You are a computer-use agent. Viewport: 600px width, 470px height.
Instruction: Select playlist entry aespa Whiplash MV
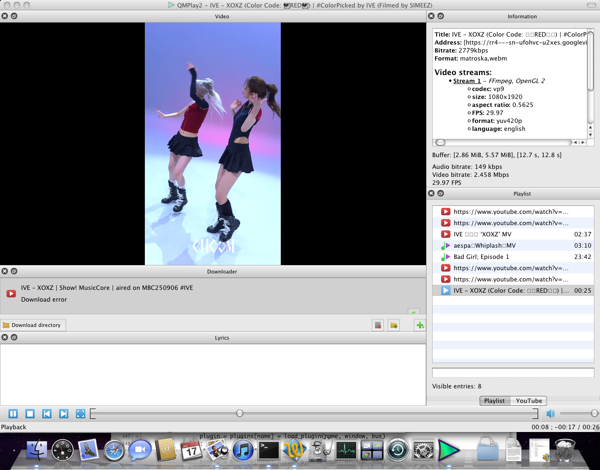(x=513, y=245)
